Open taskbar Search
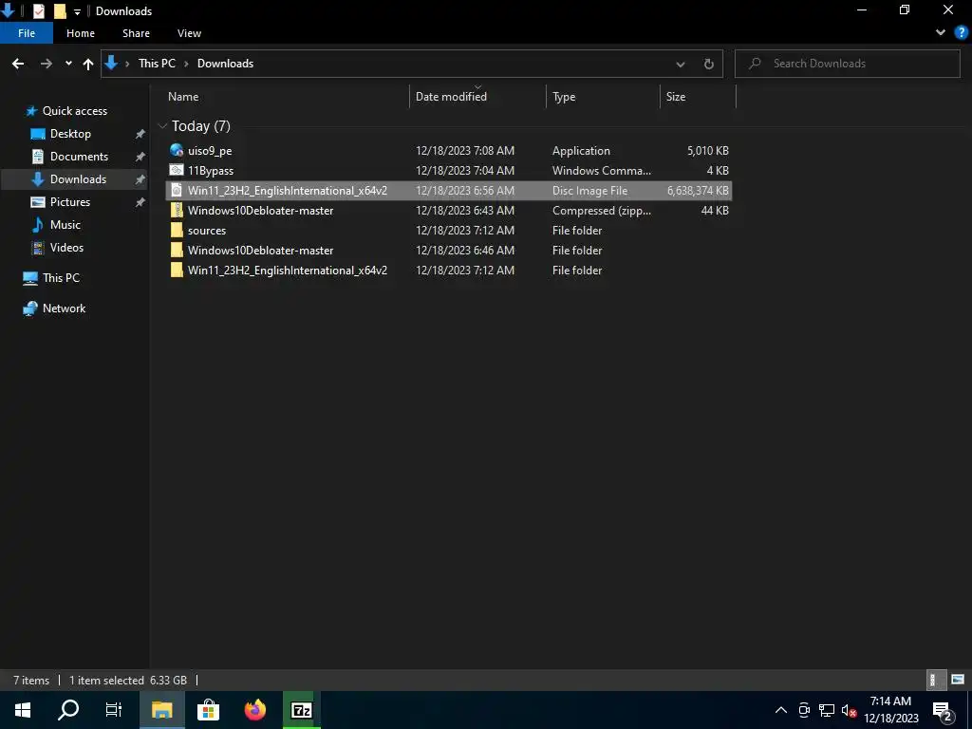 [68, 710]
